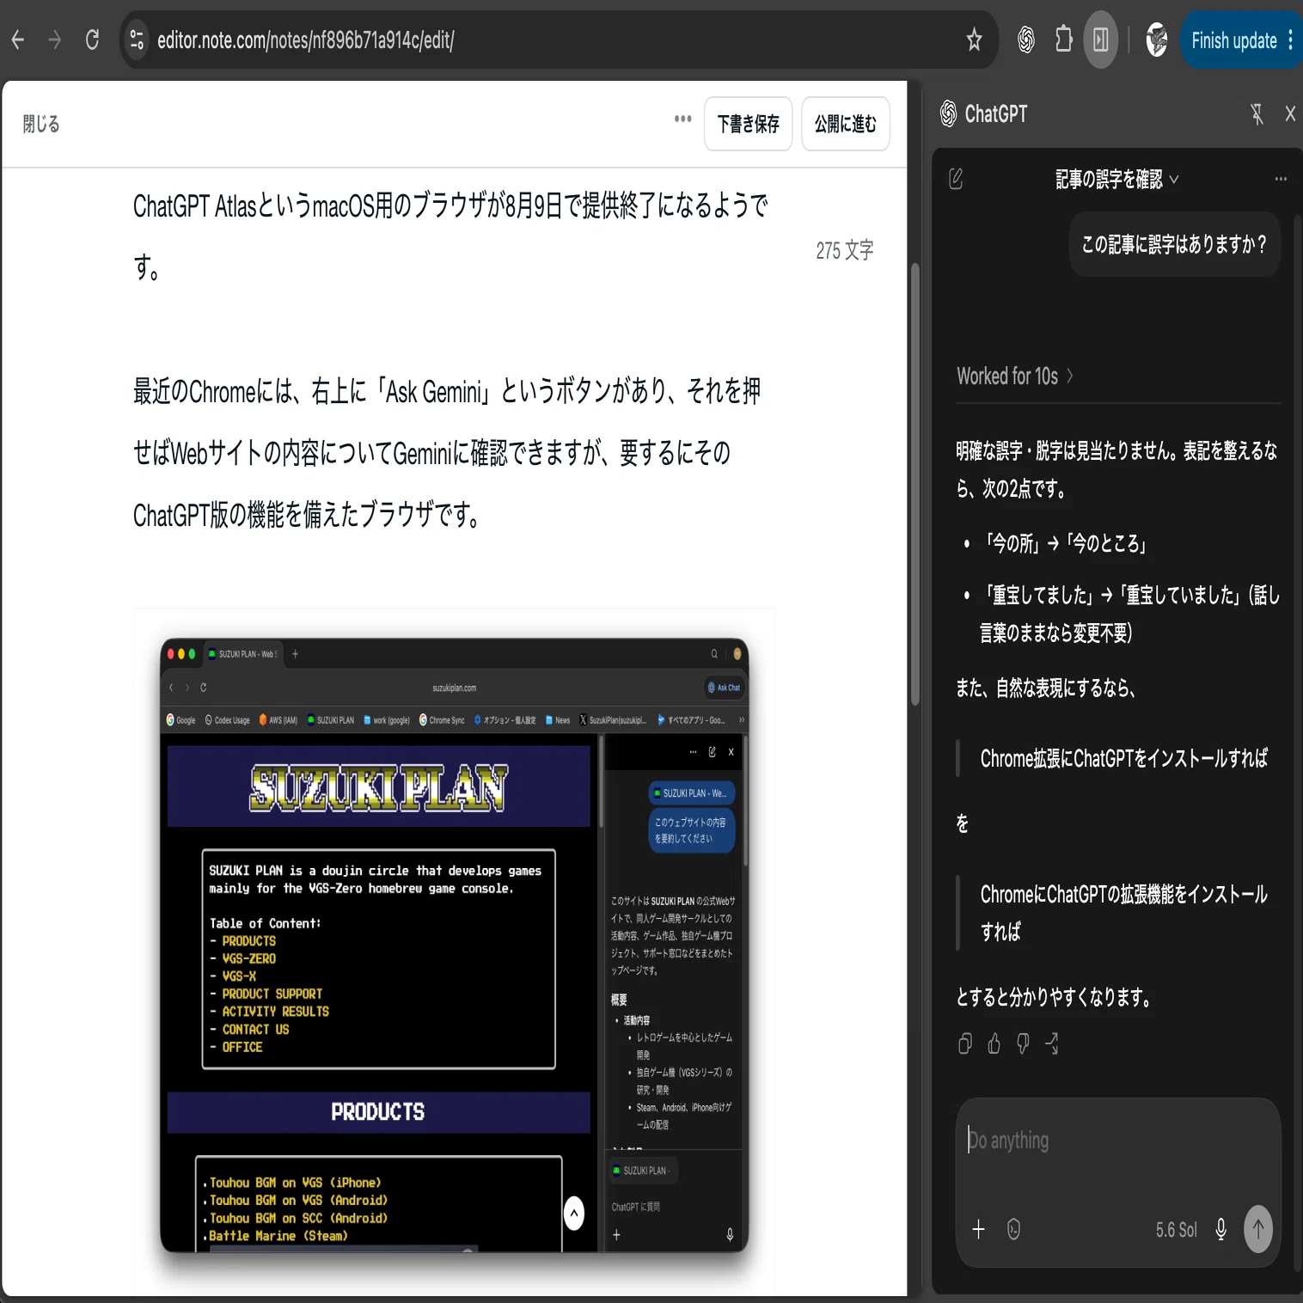Open the browser profile avatar

(x=1157, y=40)
